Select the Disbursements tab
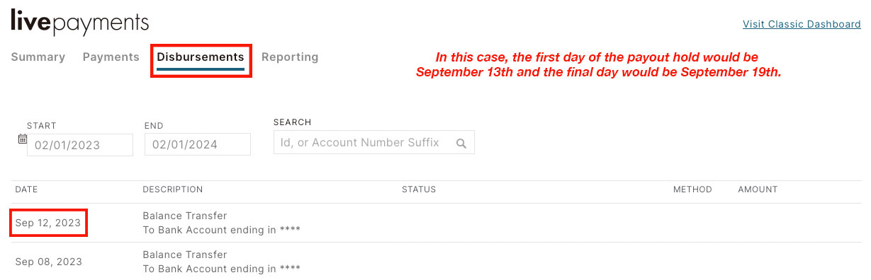871x280 pixels. click(201, 57)
